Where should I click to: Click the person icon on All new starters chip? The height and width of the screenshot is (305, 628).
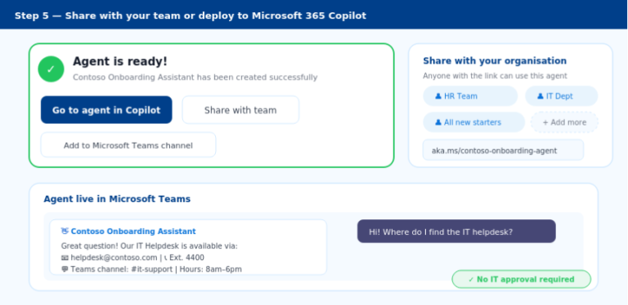(438, 122)
